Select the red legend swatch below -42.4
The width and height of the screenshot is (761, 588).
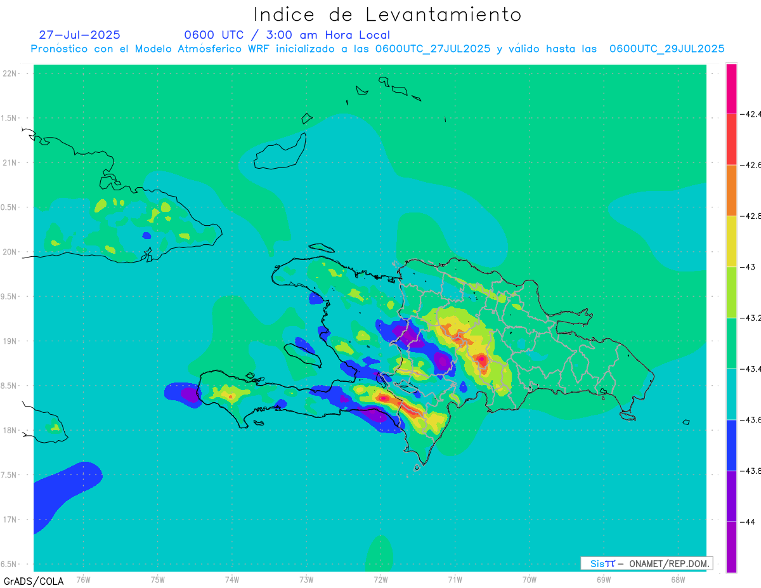[731, 140]
